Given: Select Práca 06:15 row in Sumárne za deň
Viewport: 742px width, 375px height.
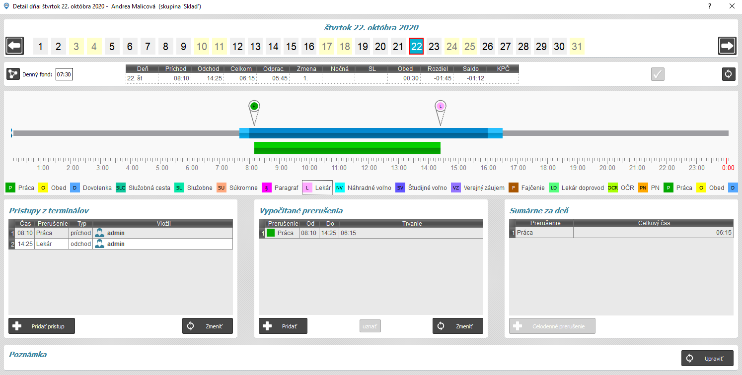Looking at the screenshot, I should (621, 233).
